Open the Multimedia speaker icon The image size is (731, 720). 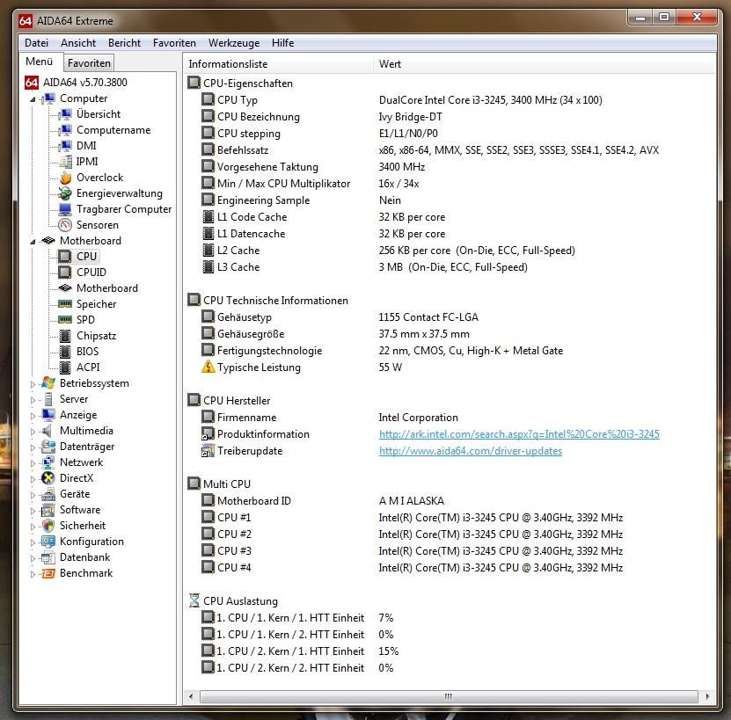[47, 431]
